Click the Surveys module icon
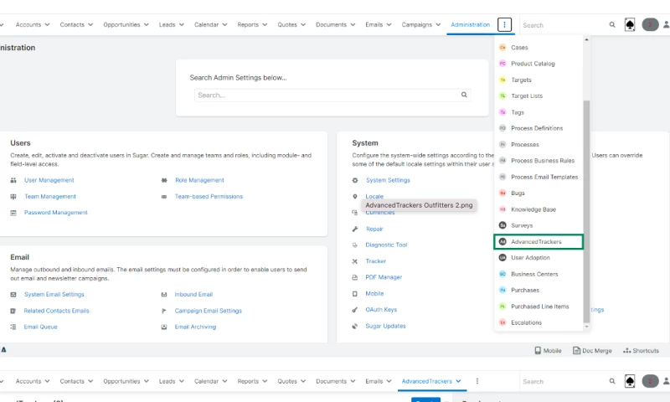This screenshot has width=670, height=402. (x=502, y=225)
